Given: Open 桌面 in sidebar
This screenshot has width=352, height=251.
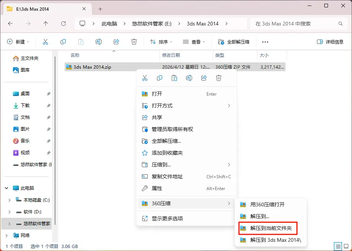Looking at the screenshot, I should [x=21, y=93].
